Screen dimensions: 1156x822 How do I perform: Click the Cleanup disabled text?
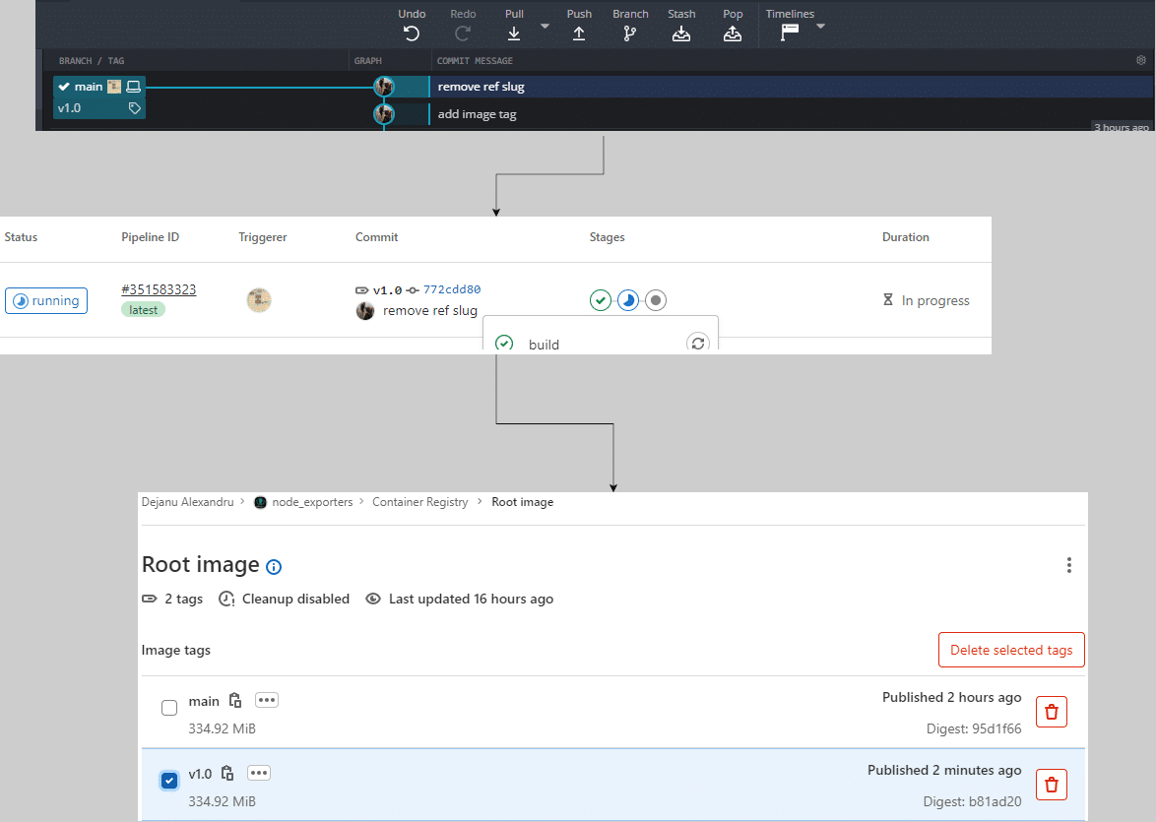(x=295, y=599)
